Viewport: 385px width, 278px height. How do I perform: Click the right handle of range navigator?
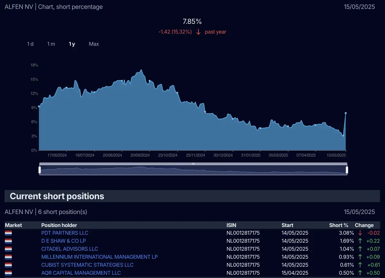[347, 170]
